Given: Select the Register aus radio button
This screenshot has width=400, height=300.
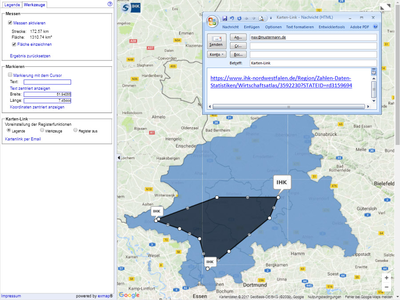Looking at the screenshot, I should pyautogui.click(x=75, y=130).
